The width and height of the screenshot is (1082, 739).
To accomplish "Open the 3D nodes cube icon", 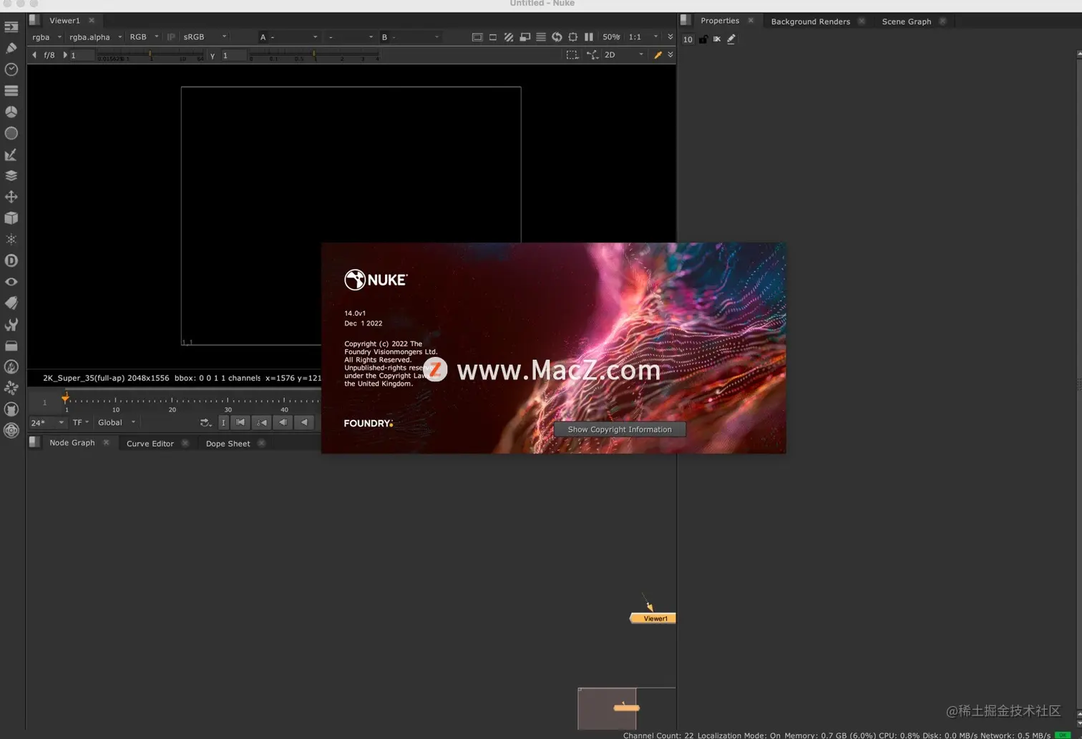I will [11, 218].
